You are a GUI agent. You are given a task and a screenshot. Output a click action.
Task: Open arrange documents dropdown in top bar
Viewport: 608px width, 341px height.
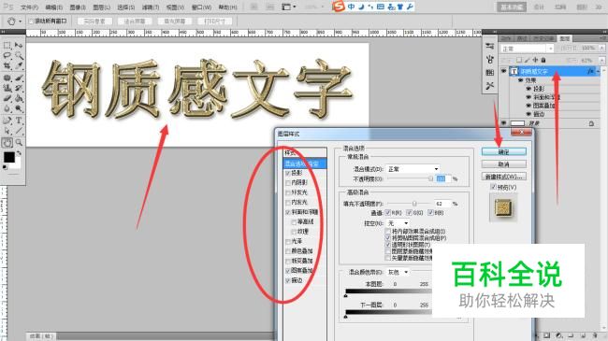(x=288, y=7)
